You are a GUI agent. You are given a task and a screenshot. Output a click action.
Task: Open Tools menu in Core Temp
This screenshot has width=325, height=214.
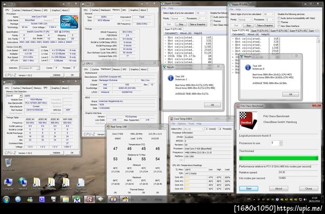[x=191, y=124]
